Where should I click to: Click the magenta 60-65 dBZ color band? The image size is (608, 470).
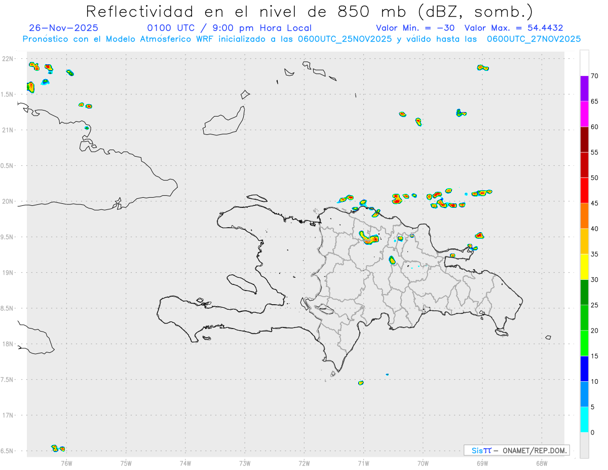click(x=584, y=114)
